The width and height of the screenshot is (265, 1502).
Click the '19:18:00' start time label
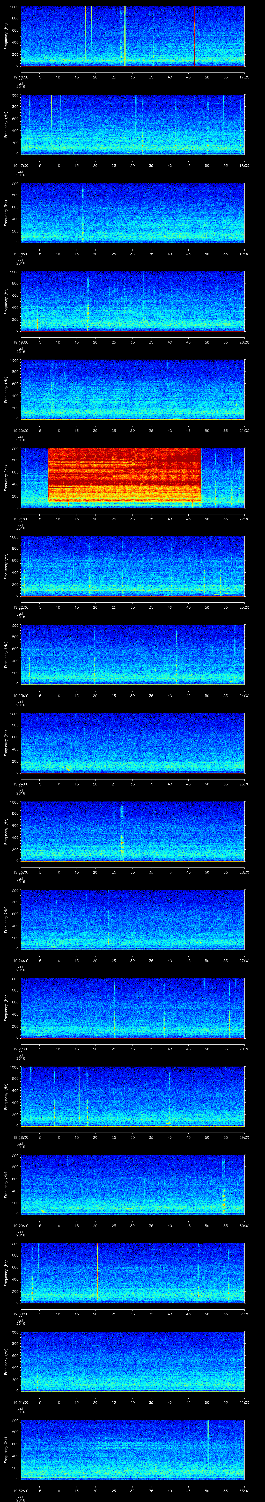tap(21, 254)
